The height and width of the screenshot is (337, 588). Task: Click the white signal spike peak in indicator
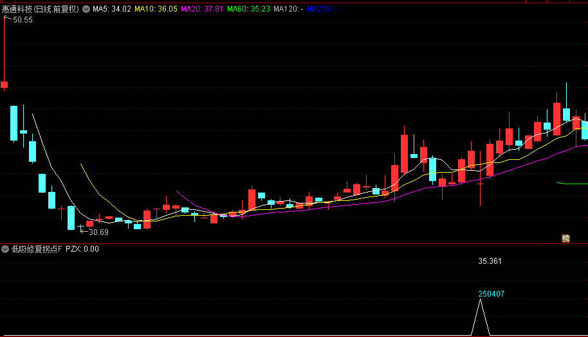(x=480, y=300)
